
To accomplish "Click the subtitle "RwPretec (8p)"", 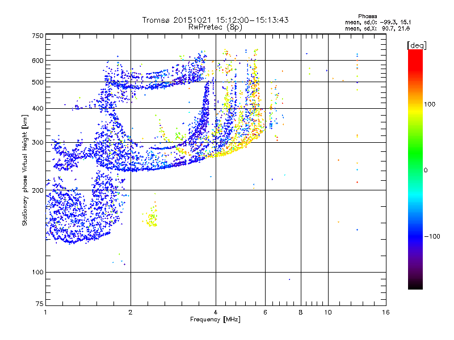I will (x=215, y=27).
